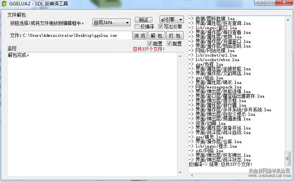Screen dimensions: 294x181
Task: Select the gui/组合.lua line
Action: pyautogui.click(x=206, y=78)
